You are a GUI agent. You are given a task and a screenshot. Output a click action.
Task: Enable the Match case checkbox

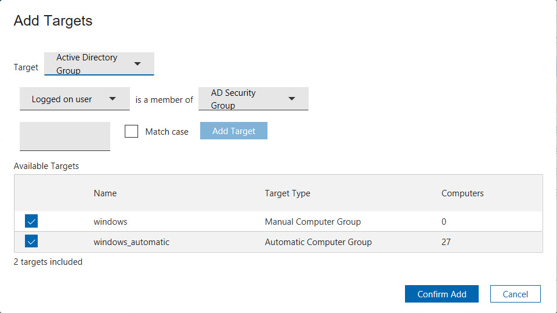(x=132, y=131)
